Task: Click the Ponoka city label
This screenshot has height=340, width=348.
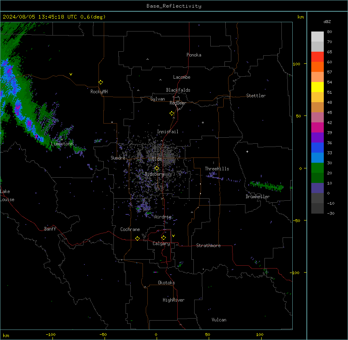Action: 194,55
